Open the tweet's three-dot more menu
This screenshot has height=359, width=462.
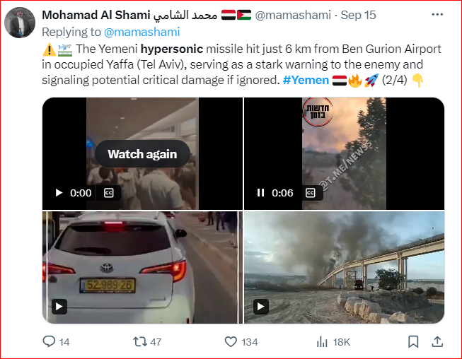point(437,15)
